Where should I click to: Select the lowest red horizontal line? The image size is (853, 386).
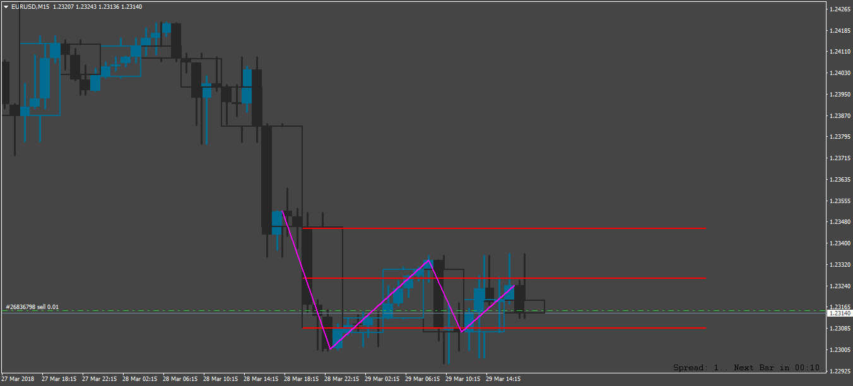504,328
